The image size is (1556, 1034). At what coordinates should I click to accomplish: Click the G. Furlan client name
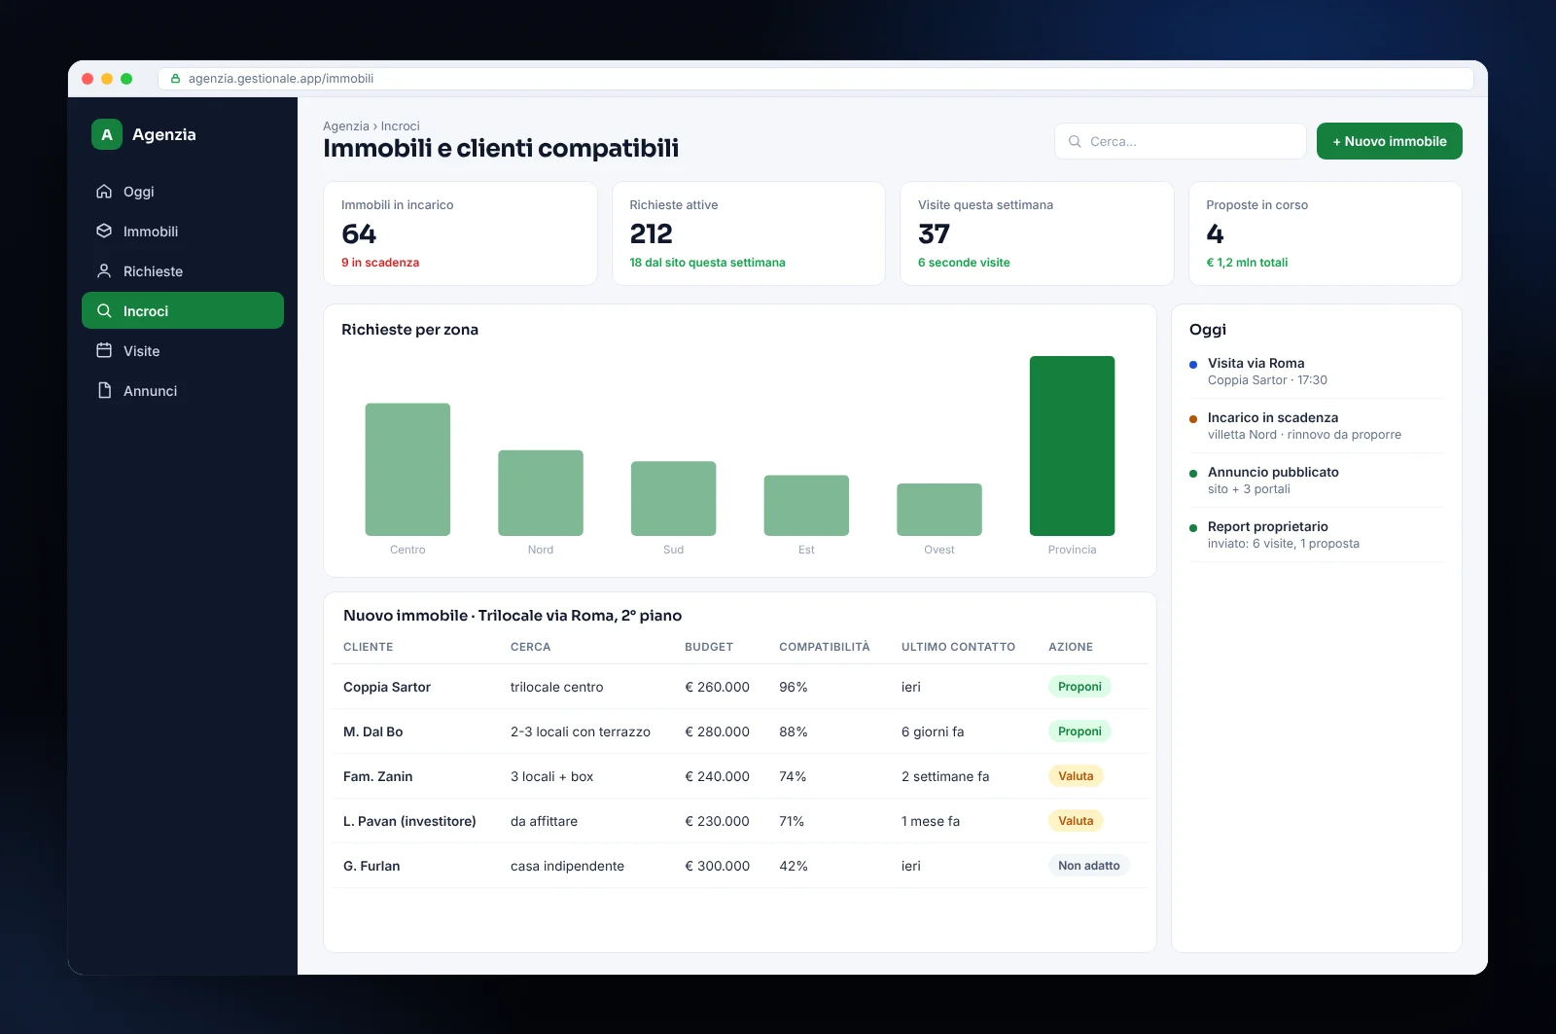pyautogui.click(x=371, y=866)
